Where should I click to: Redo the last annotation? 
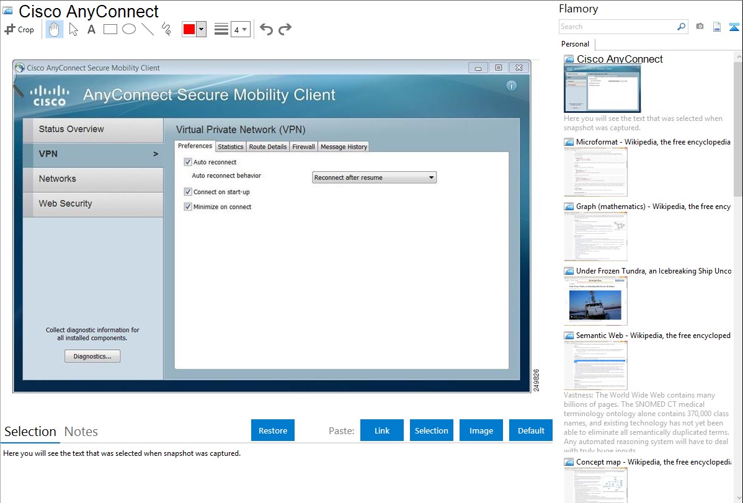click(x=285, y=29)
